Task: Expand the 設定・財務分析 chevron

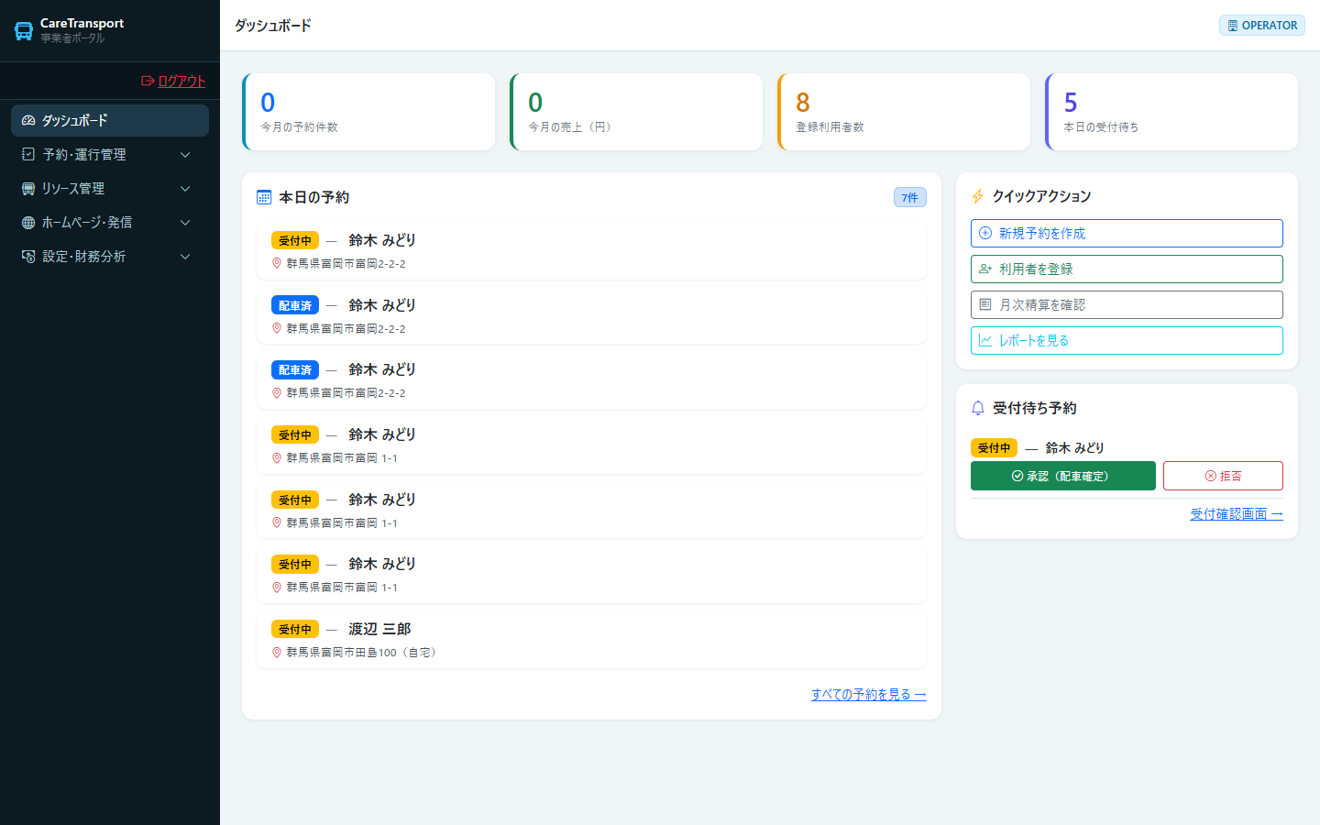Action: click(185, 257)
